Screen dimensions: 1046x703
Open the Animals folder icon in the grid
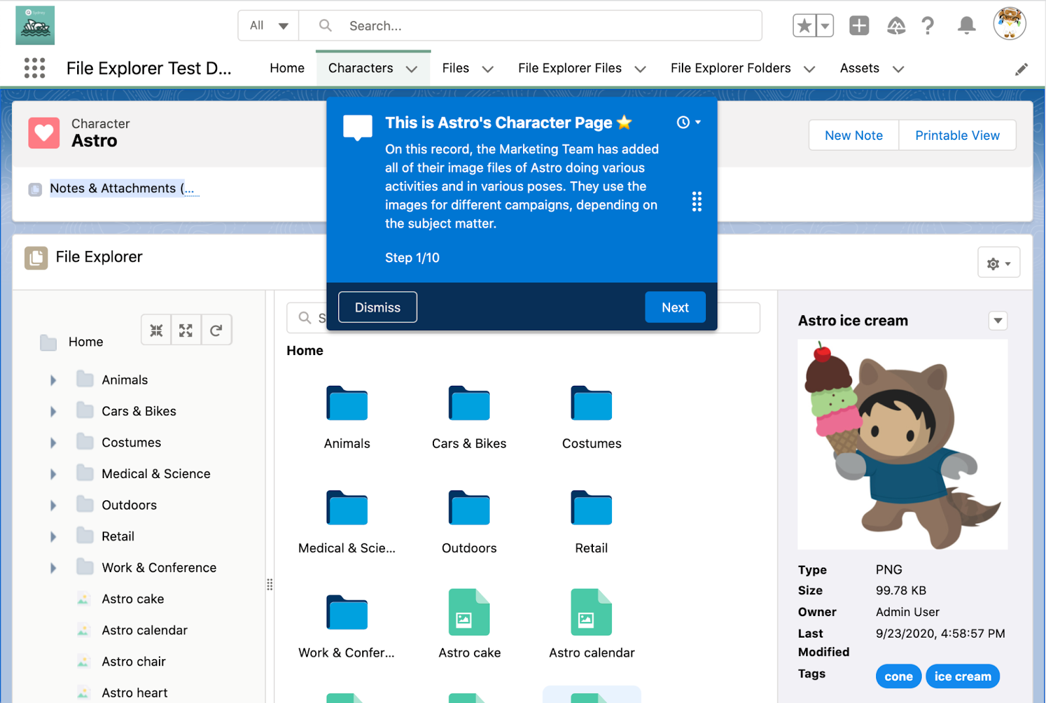click(x=347, y=403)
